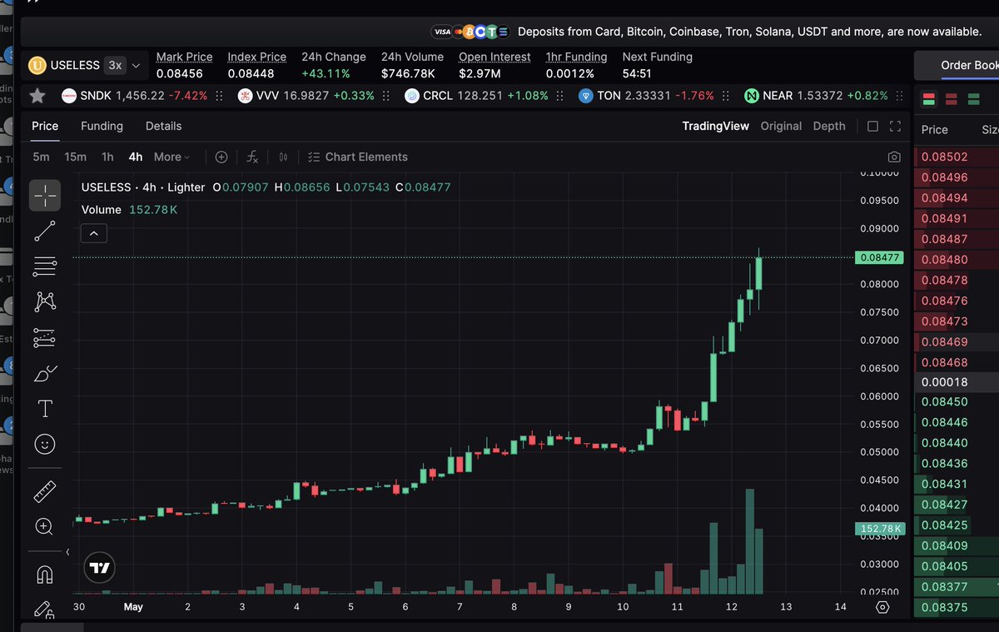Take a chart snapshot with camera icon
Image resolution: width=999 pixels, height=632 pixels.
894,157
